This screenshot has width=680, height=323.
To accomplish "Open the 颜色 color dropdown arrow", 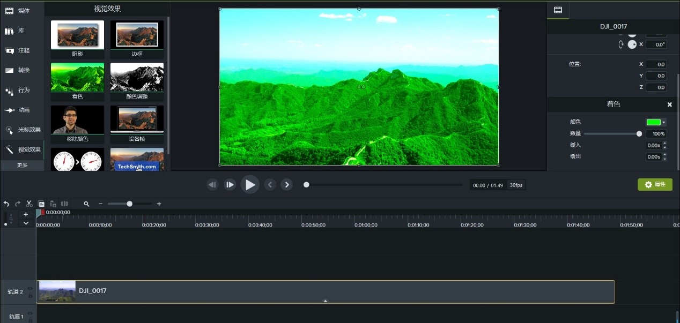I will pyautogui.click(x=664, y=122).
